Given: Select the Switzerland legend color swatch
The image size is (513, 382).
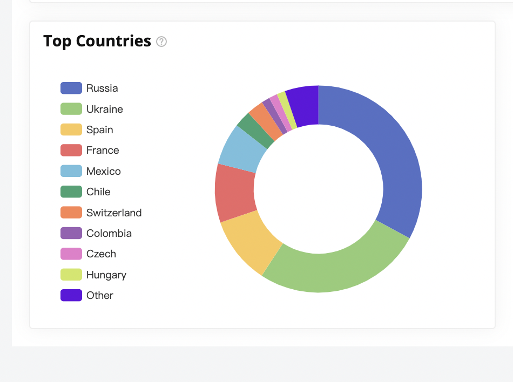Looking at the screenshot, I should (x=71, y=213).
